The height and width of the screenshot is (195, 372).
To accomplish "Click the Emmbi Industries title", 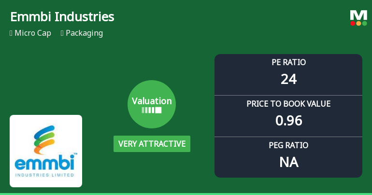I will click(x=62, y=17).
